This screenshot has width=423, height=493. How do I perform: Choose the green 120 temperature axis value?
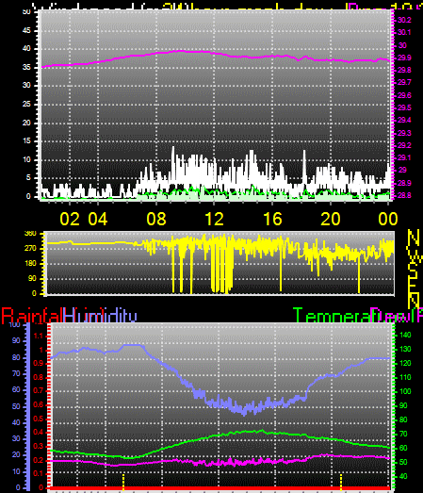(405, 364)
